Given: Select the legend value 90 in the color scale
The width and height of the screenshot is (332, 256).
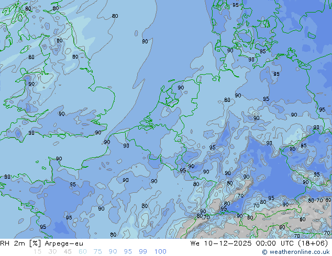Looking at the screenshot, I should click(113, 252).
